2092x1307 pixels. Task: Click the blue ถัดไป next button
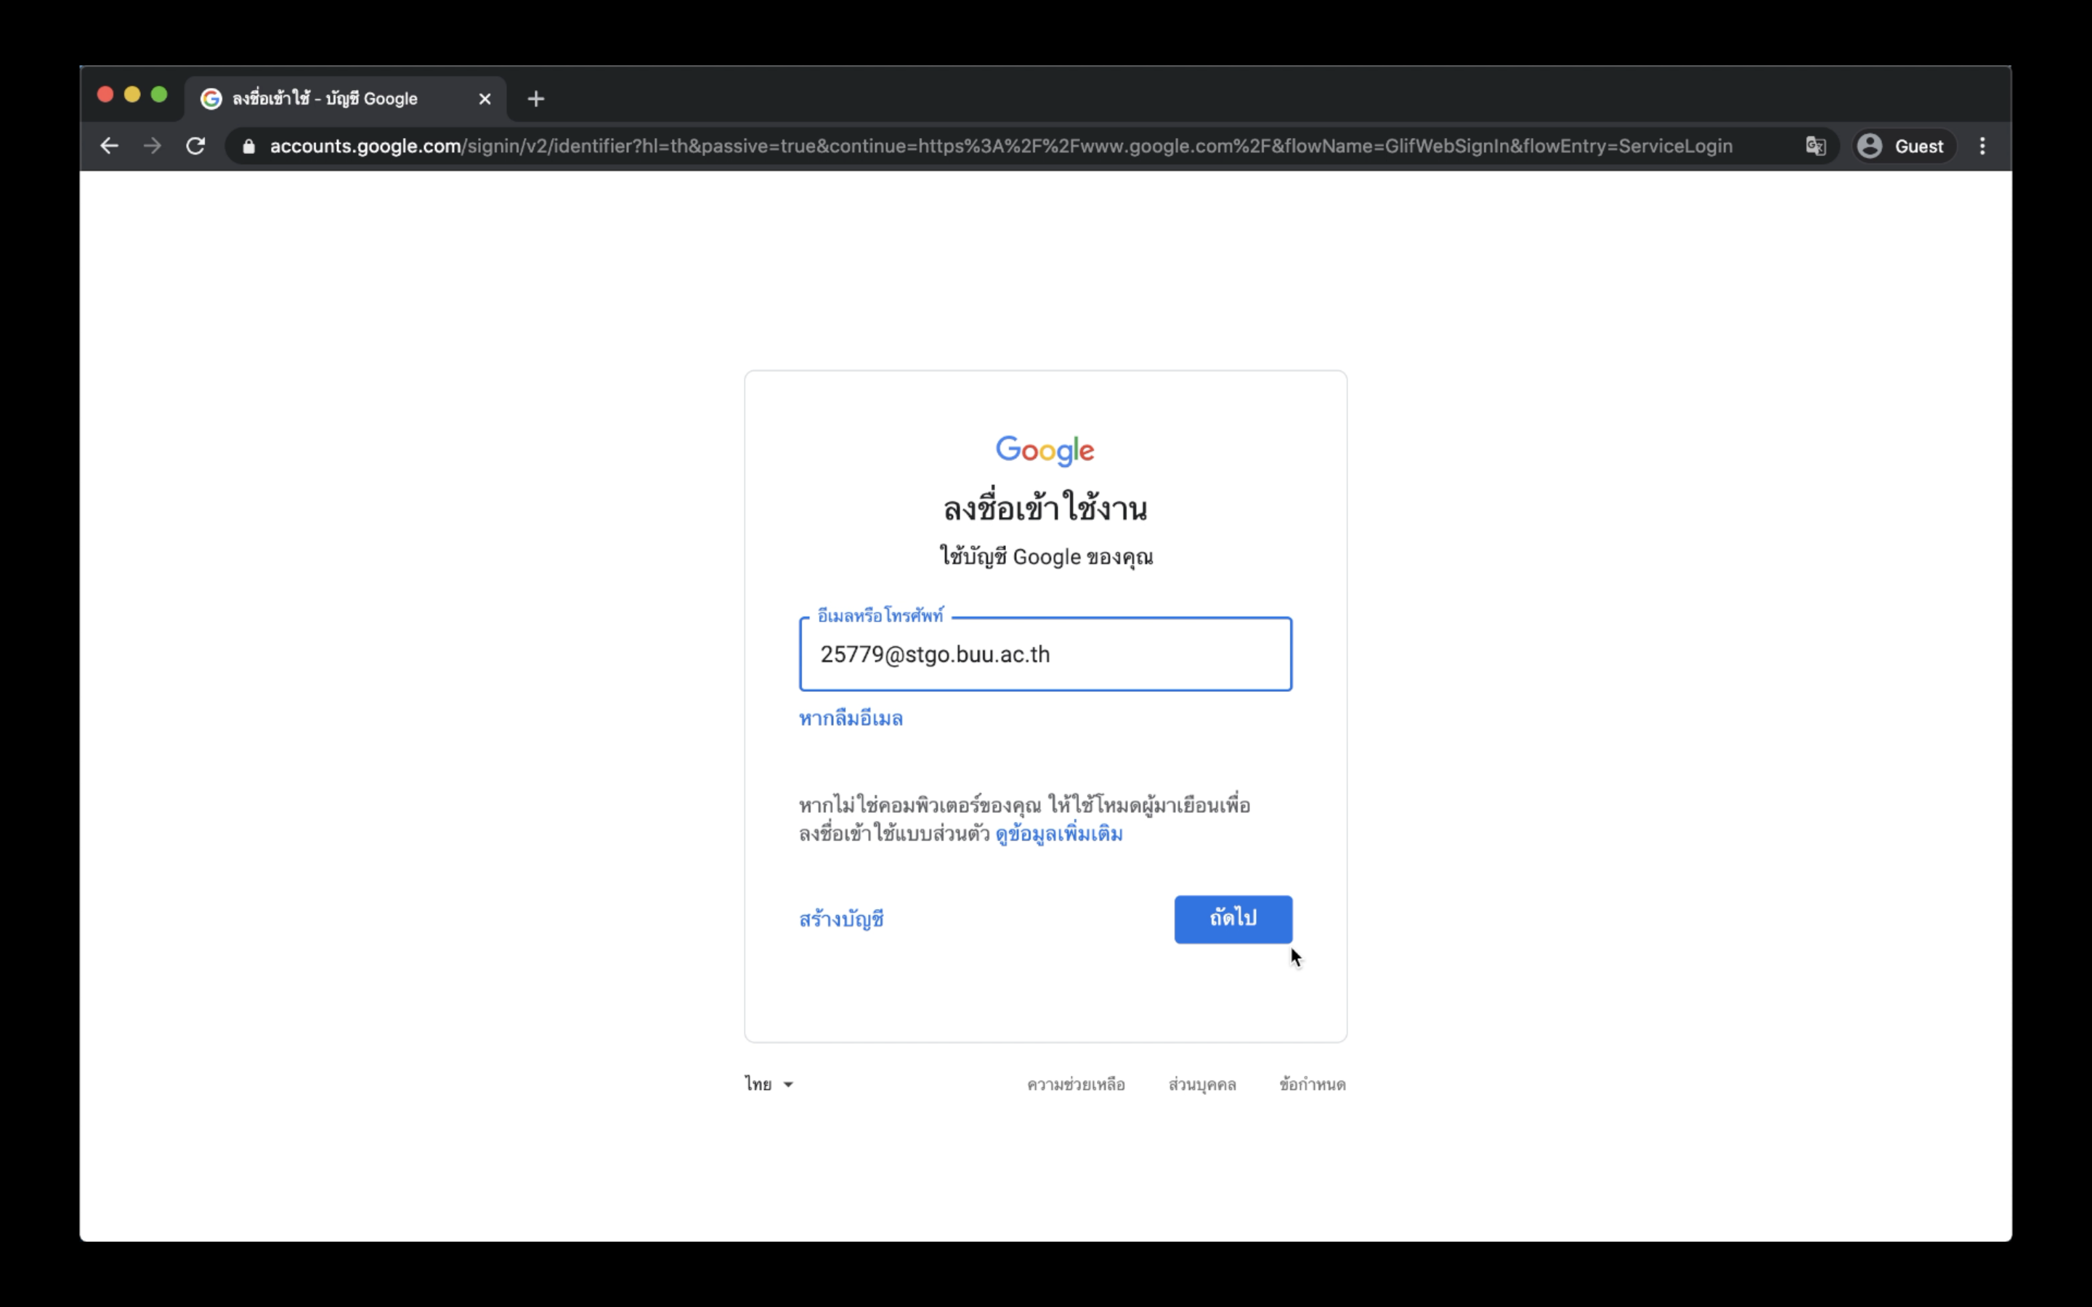pos(1233,919)
